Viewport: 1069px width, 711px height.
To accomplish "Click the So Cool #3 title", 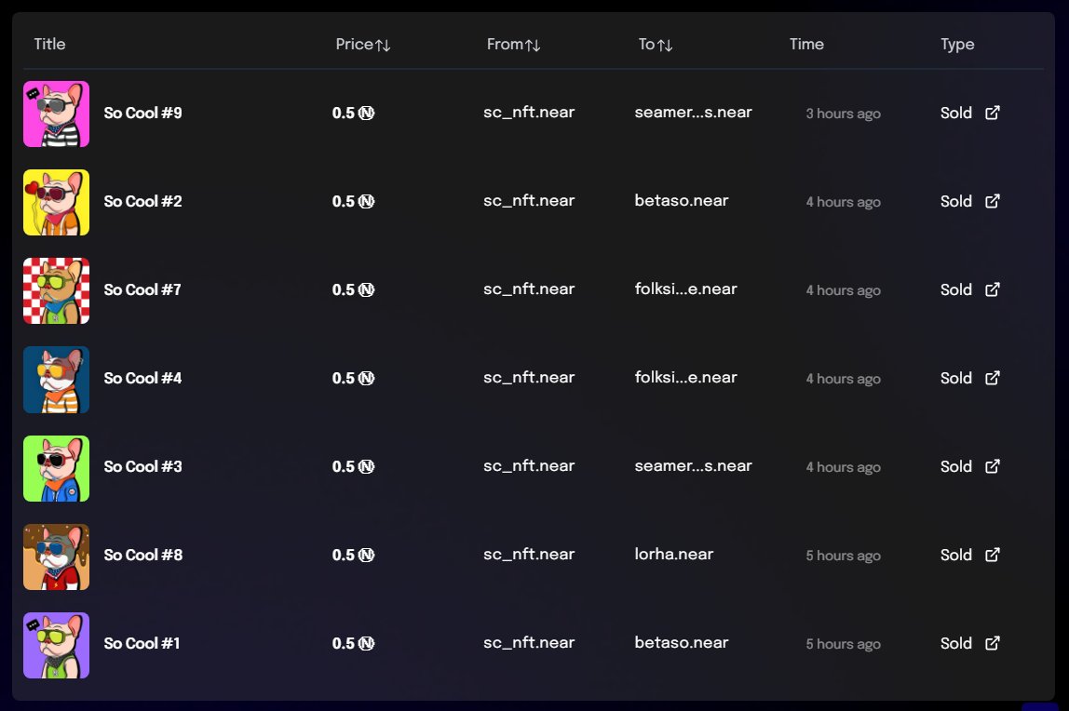I will (142, 466).
